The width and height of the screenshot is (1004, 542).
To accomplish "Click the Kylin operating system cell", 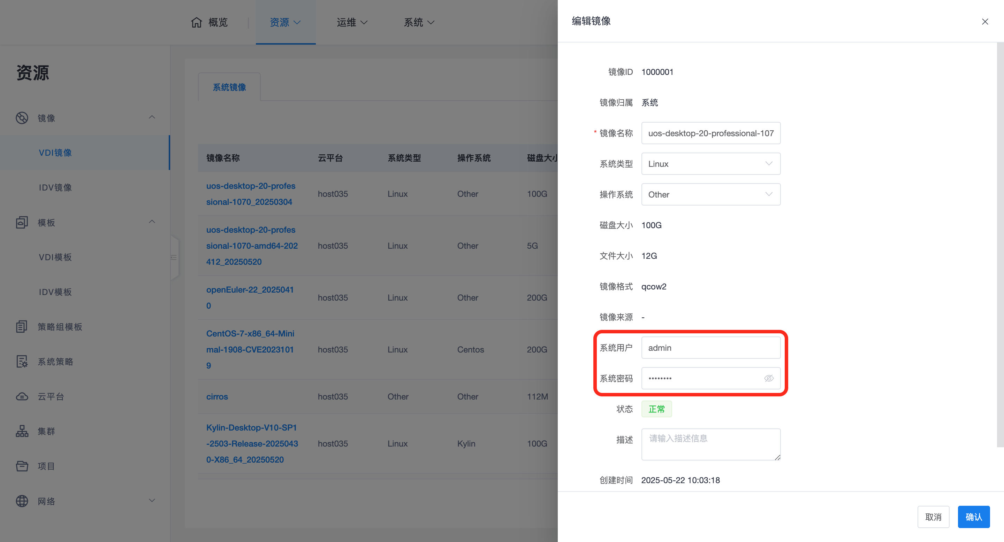I will 466,443.
